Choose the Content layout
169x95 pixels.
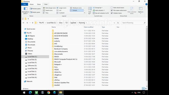click(60, 13)
